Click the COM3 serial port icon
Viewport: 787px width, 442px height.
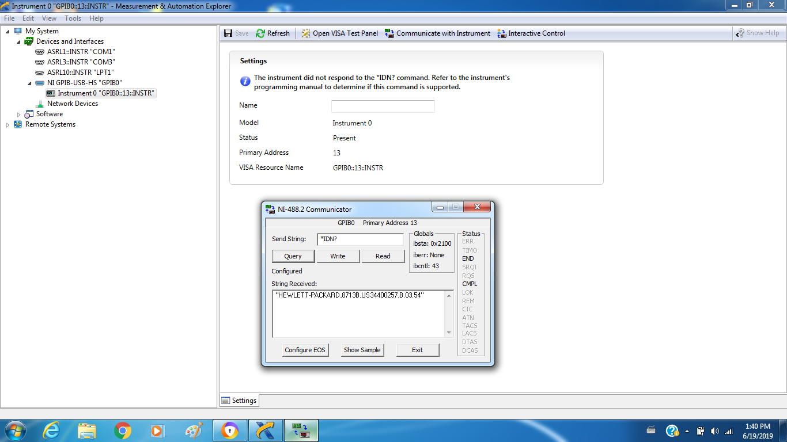(40, 62)
